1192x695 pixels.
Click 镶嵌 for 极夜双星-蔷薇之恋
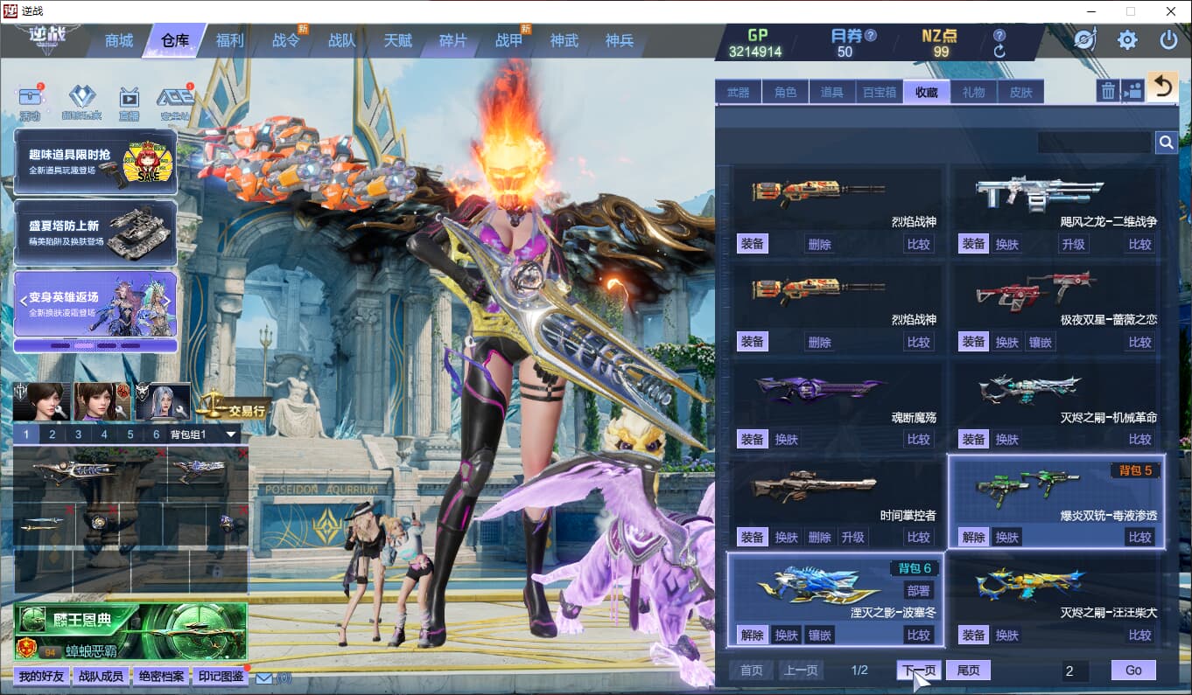coord(1040,342)
